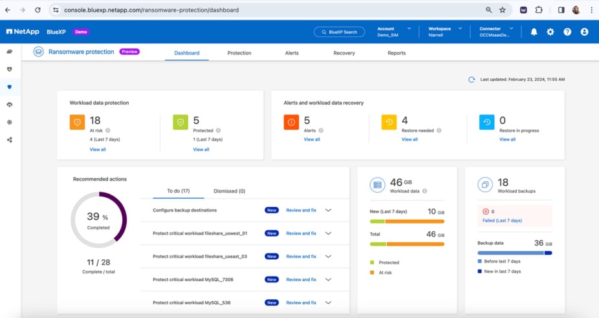Click the info icon next to At risk
This screenshot has height=318, width=599.
[108, 131]
